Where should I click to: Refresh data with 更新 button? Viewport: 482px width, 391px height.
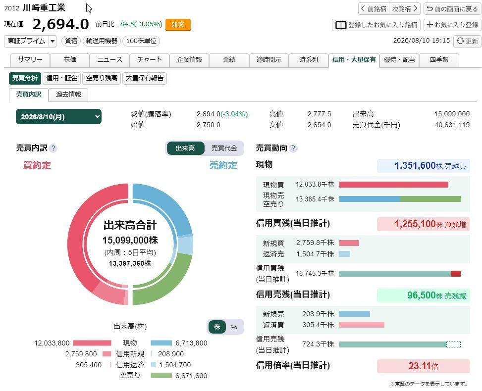pyautogui.click(x=467, y=41)
